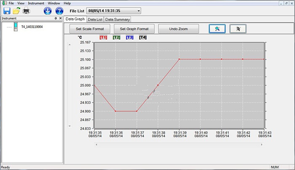Select the T4_1403110004 instrument device icon
Image resolution: width=295 pixels, height=170 pixels.
16,27
